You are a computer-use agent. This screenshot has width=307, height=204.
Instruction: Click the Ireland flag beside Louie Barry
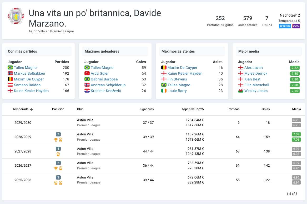[x=164, y=91]
